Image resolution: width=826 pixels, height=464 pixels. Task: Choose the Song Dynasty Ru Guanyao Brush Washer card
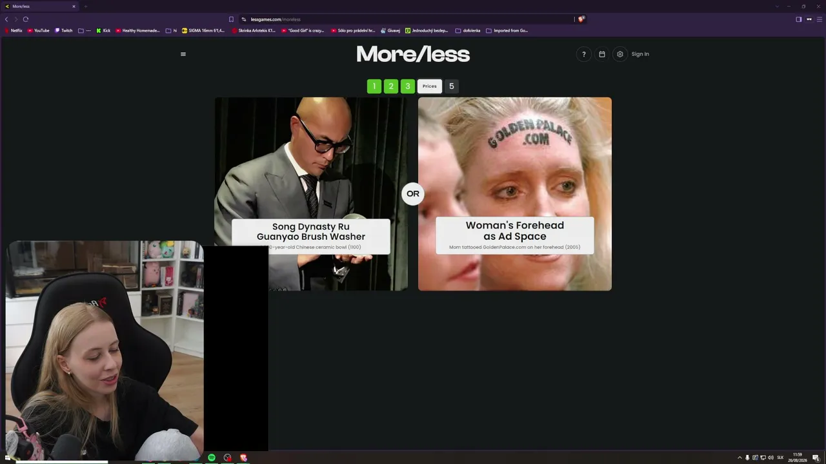tap(311, 194)
